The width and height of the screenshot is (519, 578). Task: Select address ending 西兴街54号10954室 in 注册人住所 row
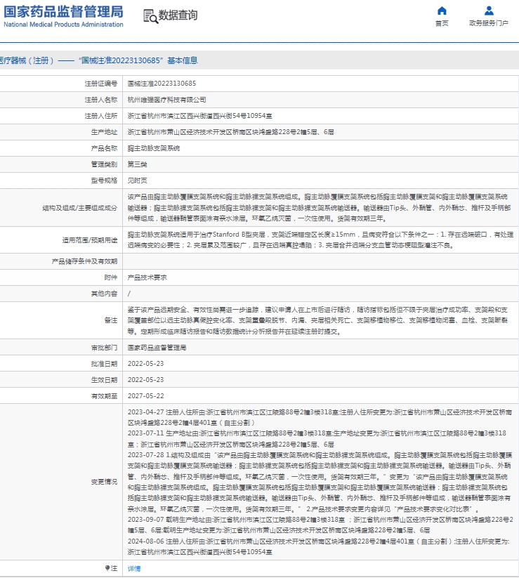coord(199,116)
